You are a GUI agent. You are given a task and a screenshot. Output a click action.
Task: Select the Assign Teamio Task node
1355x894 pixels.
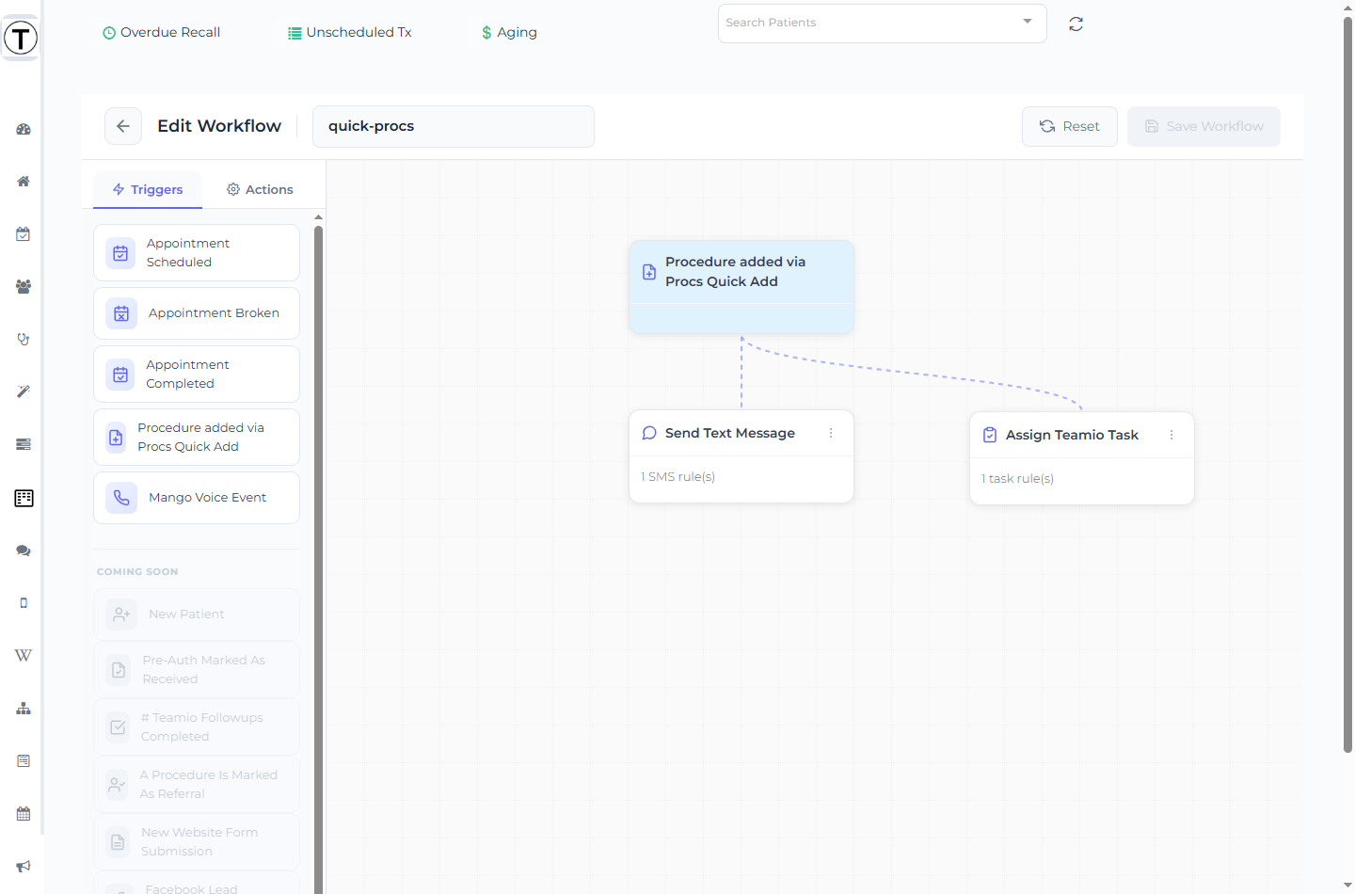click(1082, 458)
